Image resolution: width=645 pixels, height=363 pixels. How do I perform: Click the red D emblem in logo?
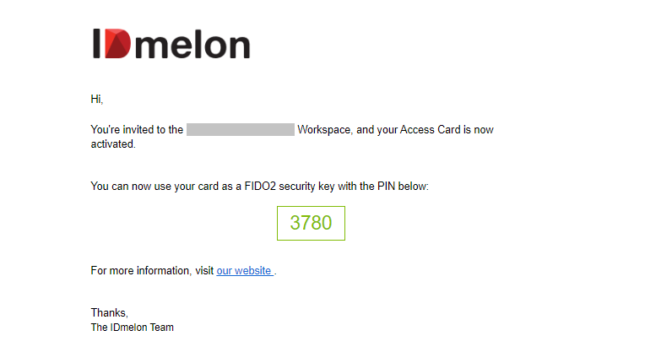117,44
